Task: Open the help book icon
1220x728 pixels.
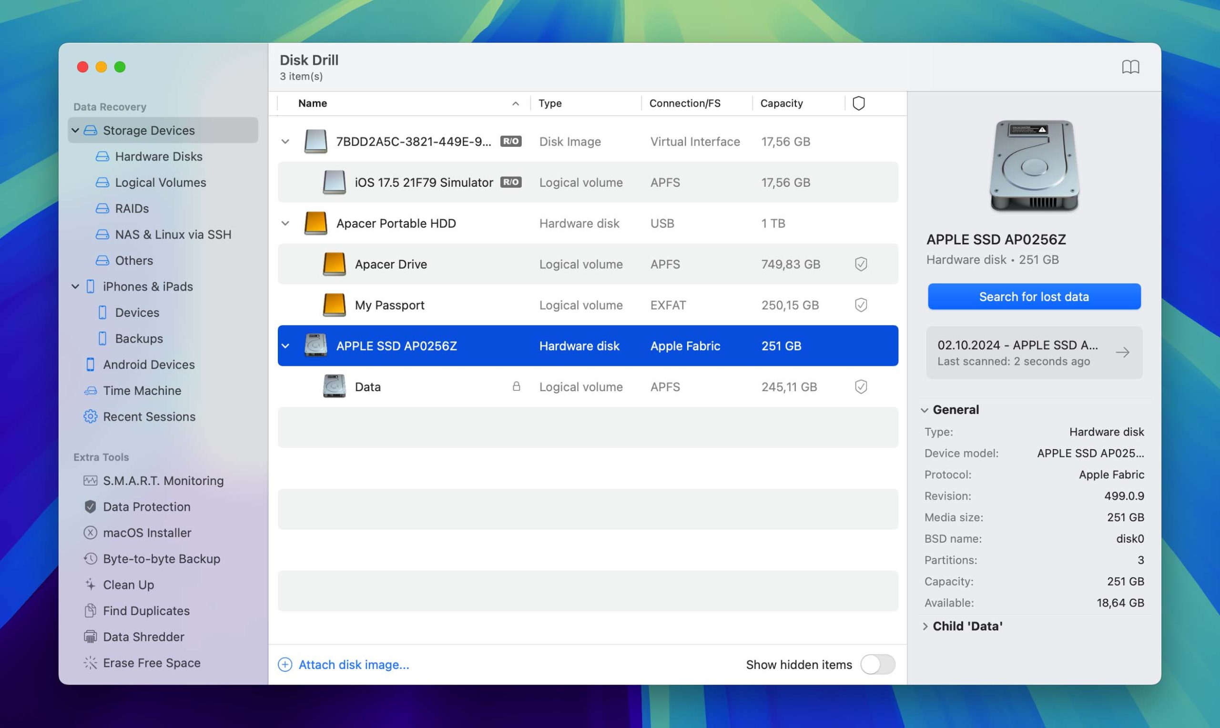Action: pos(1130,67)
